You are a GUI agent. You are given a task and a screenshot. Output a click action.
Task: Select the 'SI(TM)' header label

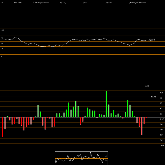pyautogui.click(x=63, y=3)
